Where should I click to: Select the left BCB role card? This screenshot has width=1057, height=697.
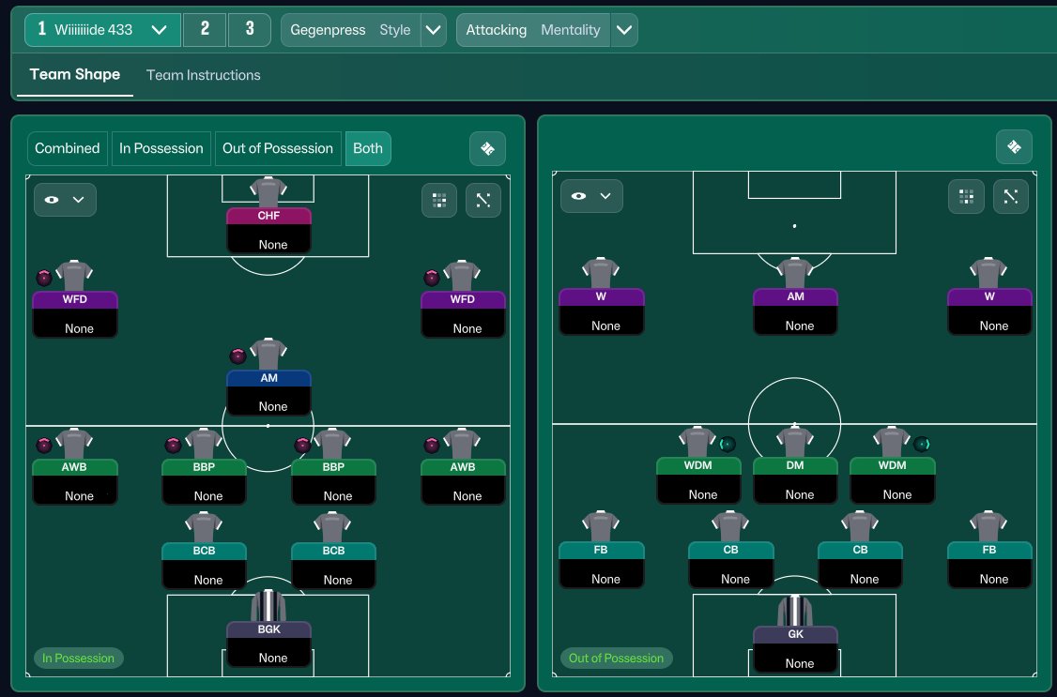pyautogui.click(x=205, y=566)
